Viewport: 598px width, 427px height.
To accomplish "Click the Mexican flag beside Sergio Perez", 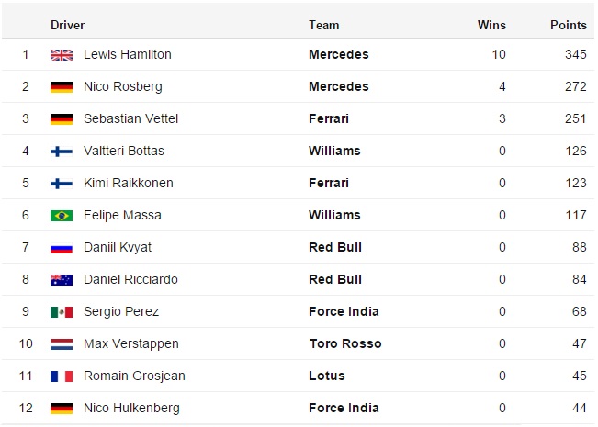I will pyautogui.click(x=62, y=312).
